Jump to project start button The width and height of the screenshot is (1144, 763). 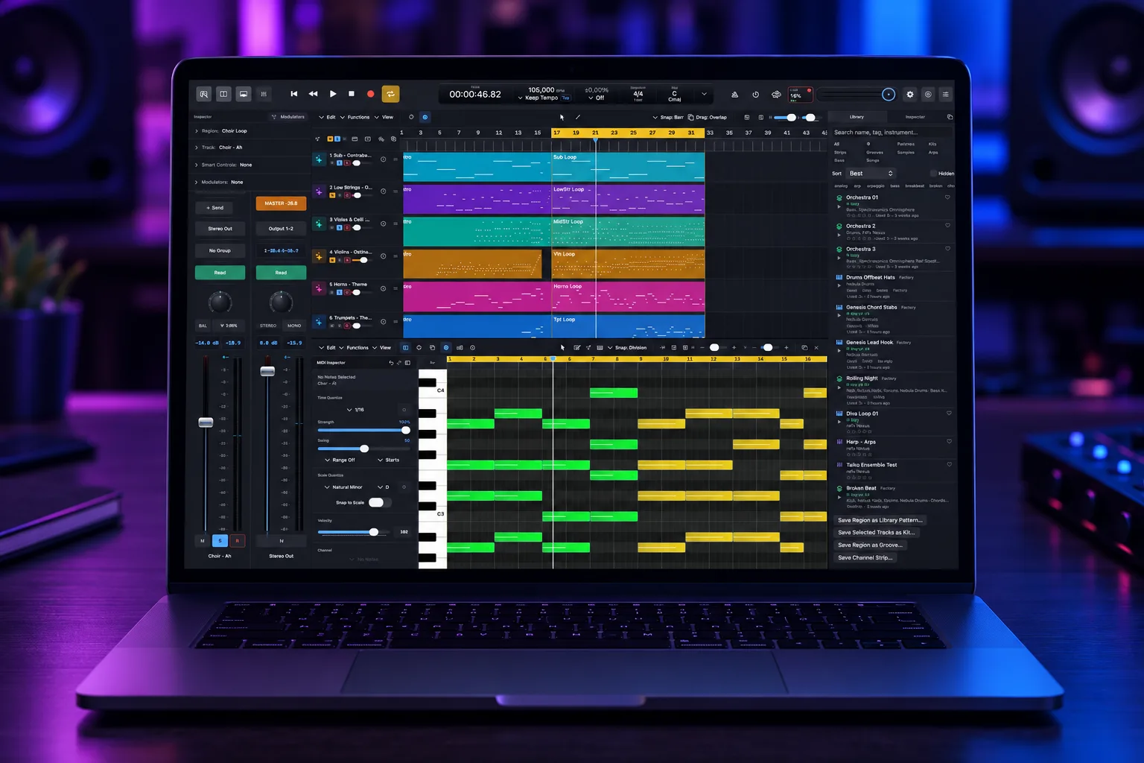[294, 94]
